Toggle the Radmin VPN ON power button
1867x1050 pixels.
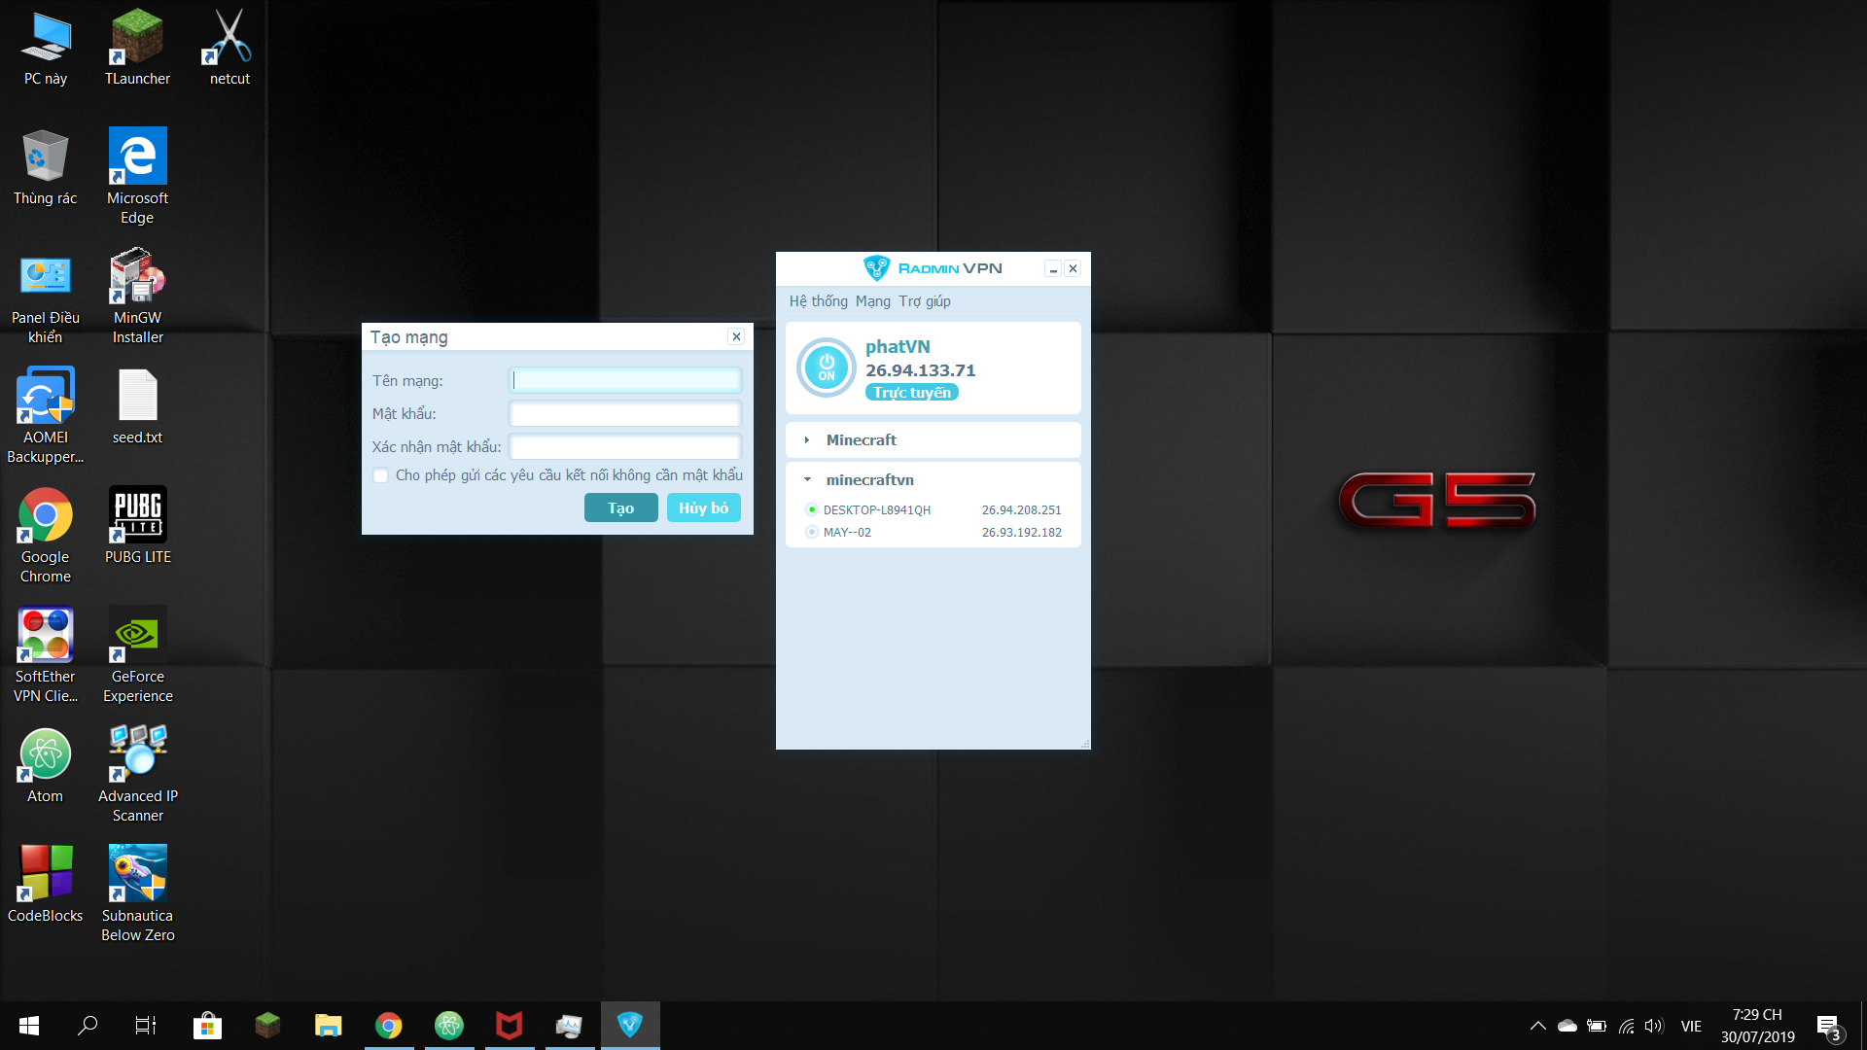pyautogui.click(x=827, y=367)
